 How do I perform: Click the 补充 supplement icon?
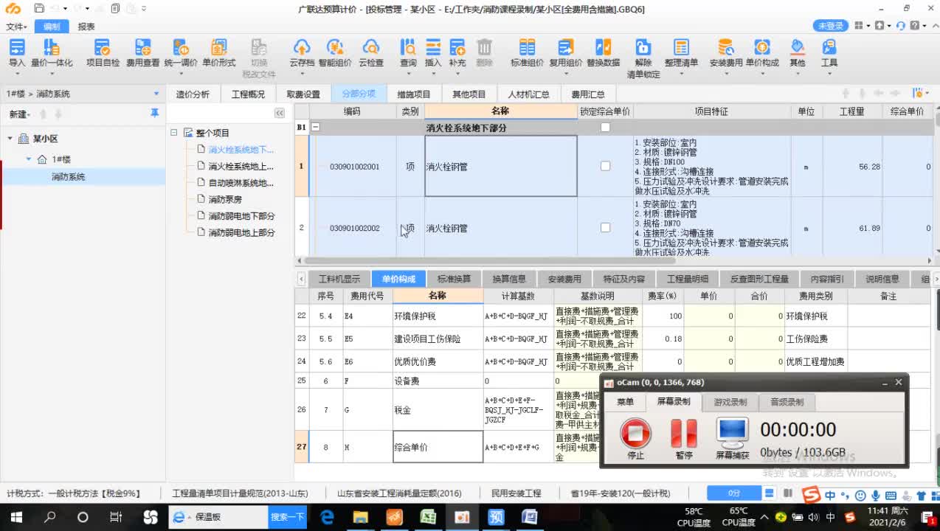coord(457,53)
